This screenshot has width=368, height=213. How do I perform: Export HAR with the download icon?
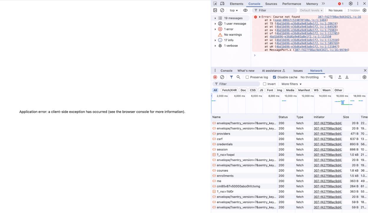click(347, 77)
